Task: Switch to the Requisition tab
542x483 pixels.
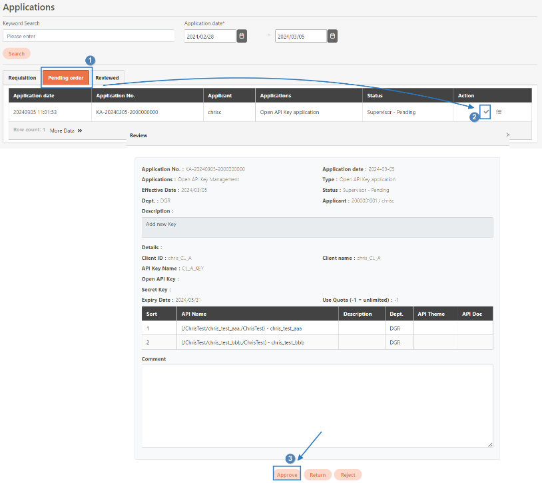Action: click(x=22, y=78)
